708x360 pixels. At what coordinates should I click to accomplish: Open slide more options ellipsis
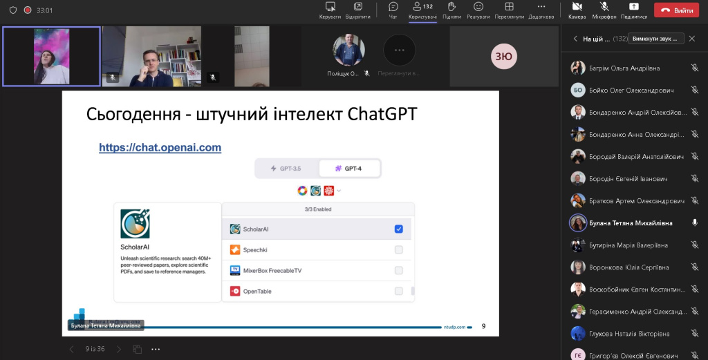(156, 349)
